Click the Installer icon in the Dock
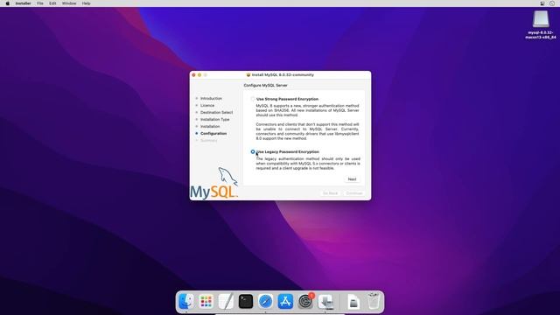The image size is (560, 315). (x=325, y=301)
